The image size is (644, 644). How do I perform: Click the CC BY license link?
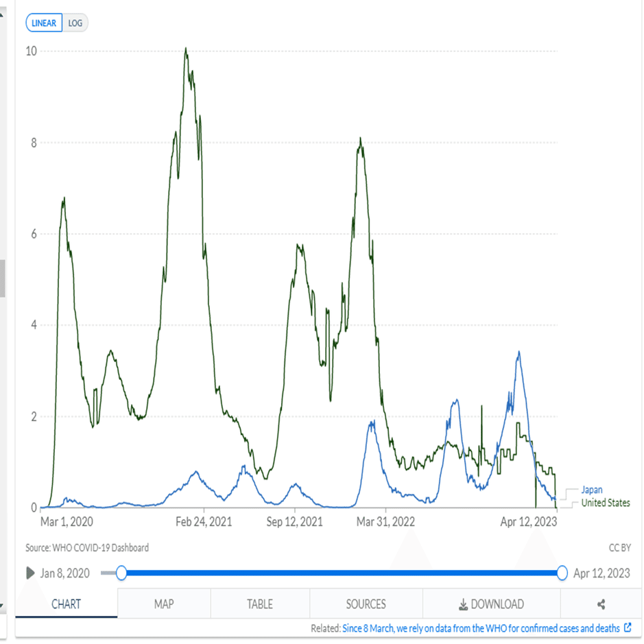coord(619,548)
